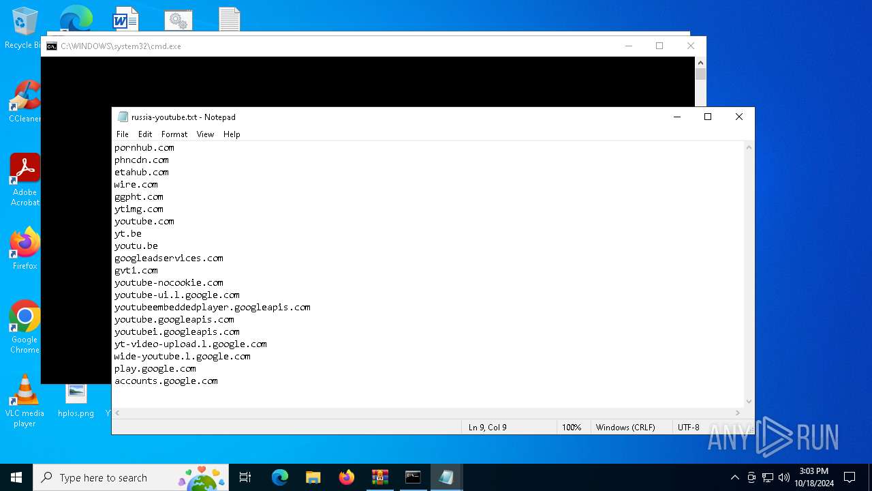Image resolution: width=872 pixels, height=491 pixels.
Task: Place cursor on the gvt1.com line
Action: click(136, 270)
